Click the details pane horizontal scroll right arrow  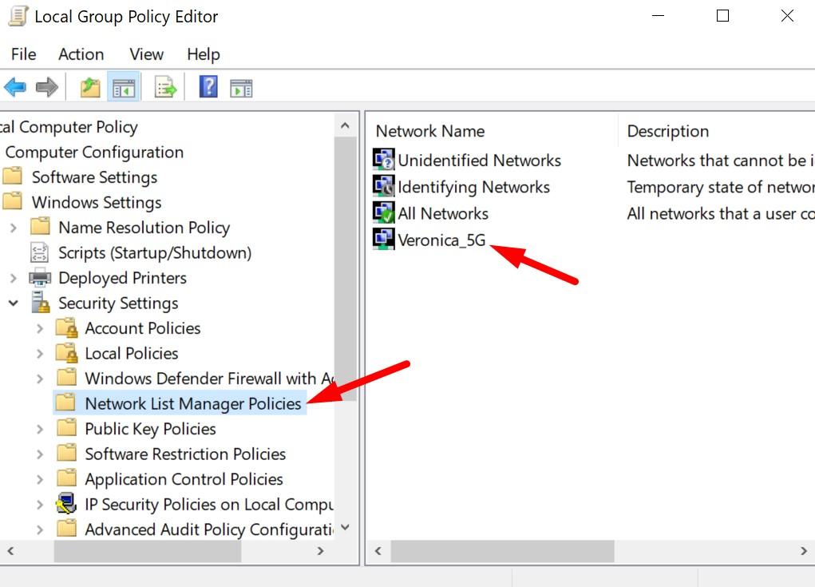(x=804, y=550)
